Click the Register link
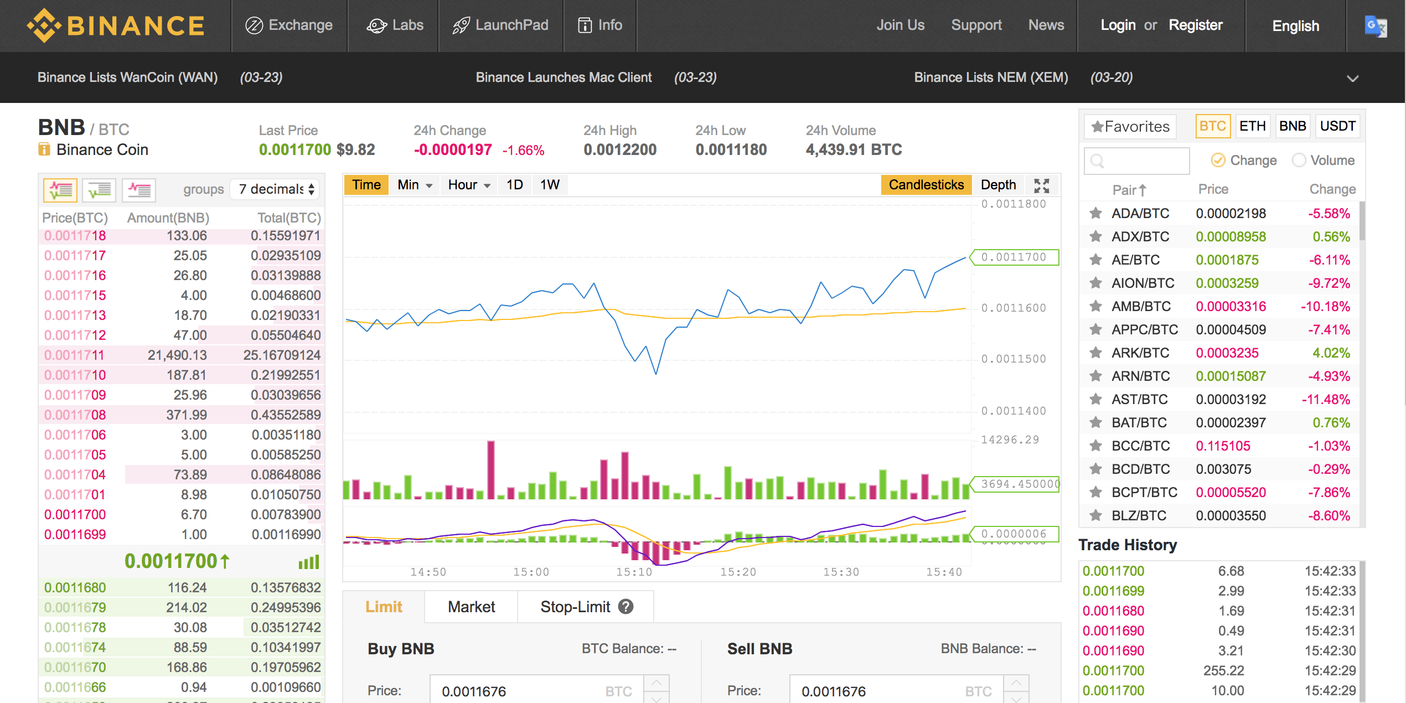 (1196, 25)
